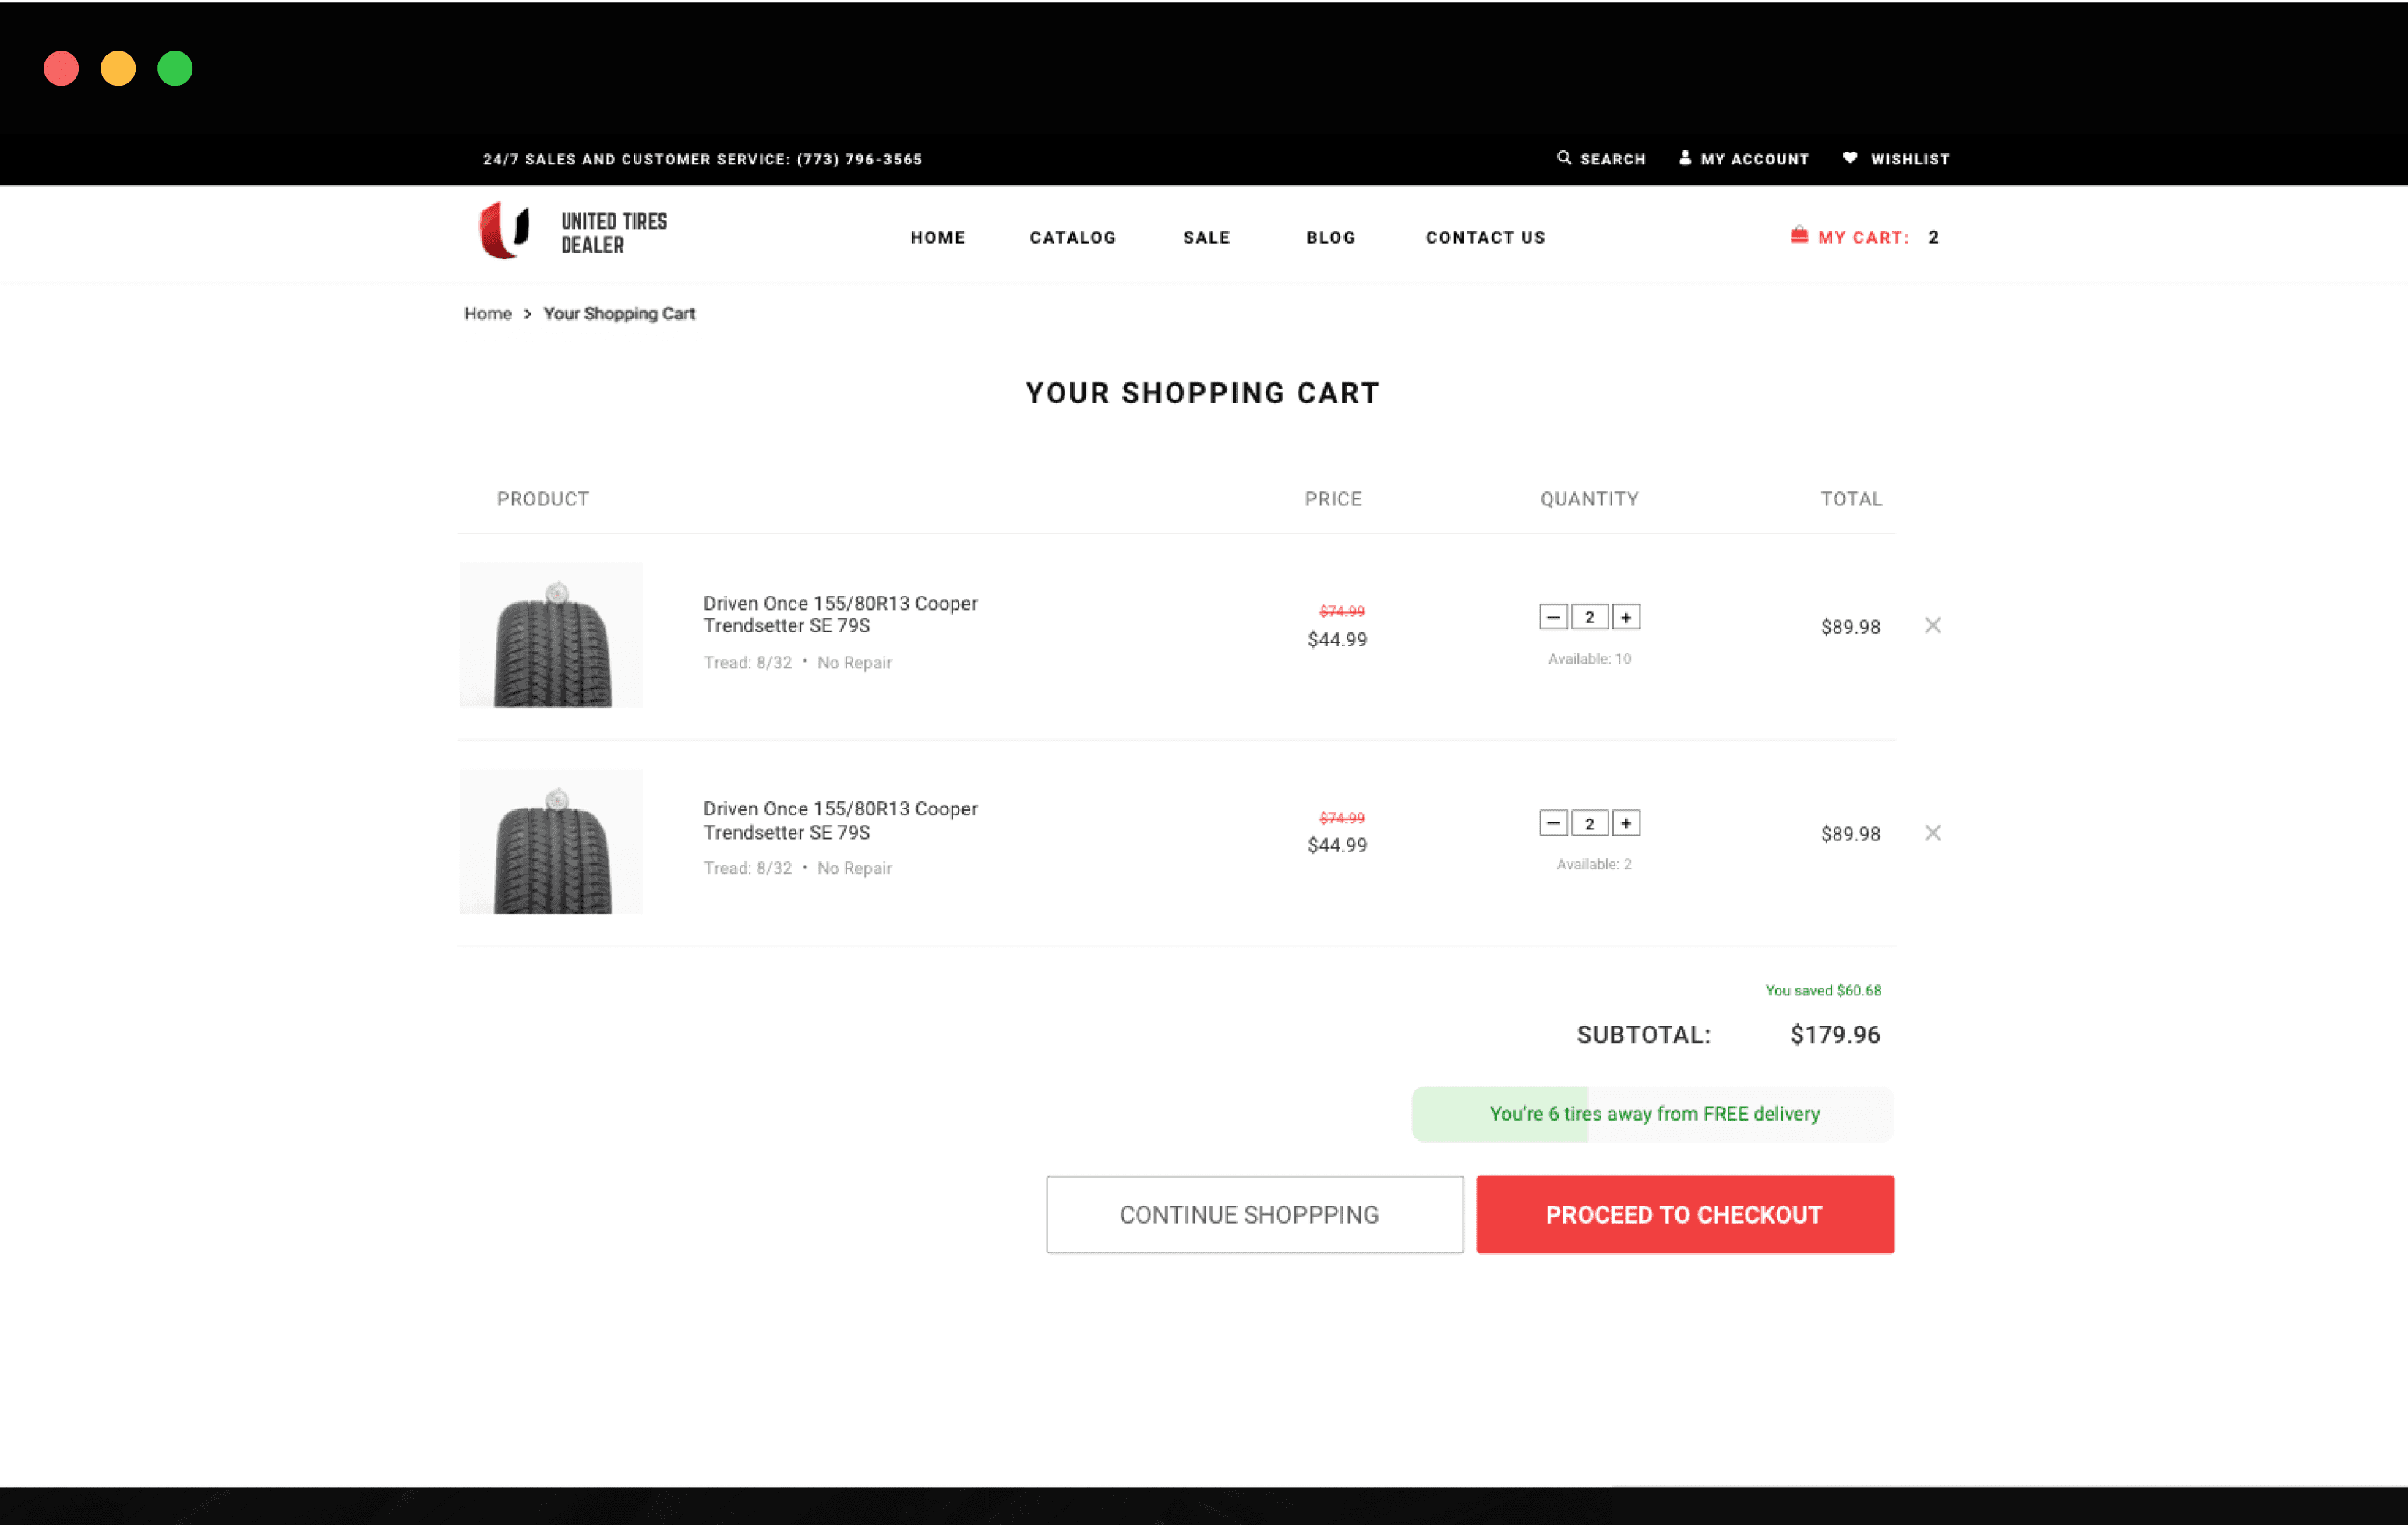This screenshot has height=1525, width=2408.
Task: Click Continue Shopping button
Action: click(x=1254, y=1214)
